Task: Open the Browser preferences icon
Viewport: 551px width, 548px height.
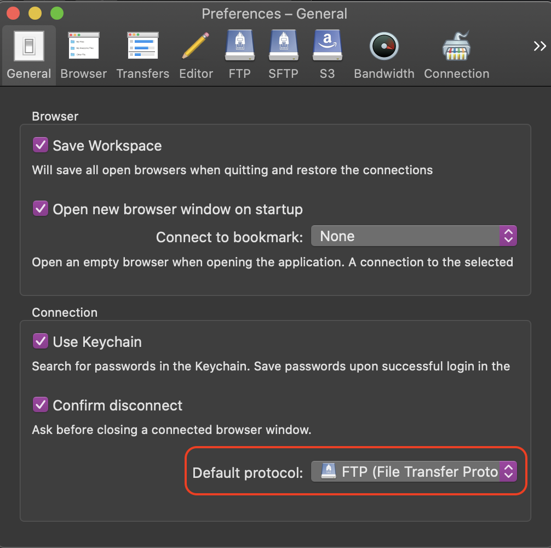Action: coord(83,47)
